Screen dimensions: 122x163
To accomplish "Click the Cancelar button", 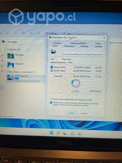I will [x=84, y=113].
